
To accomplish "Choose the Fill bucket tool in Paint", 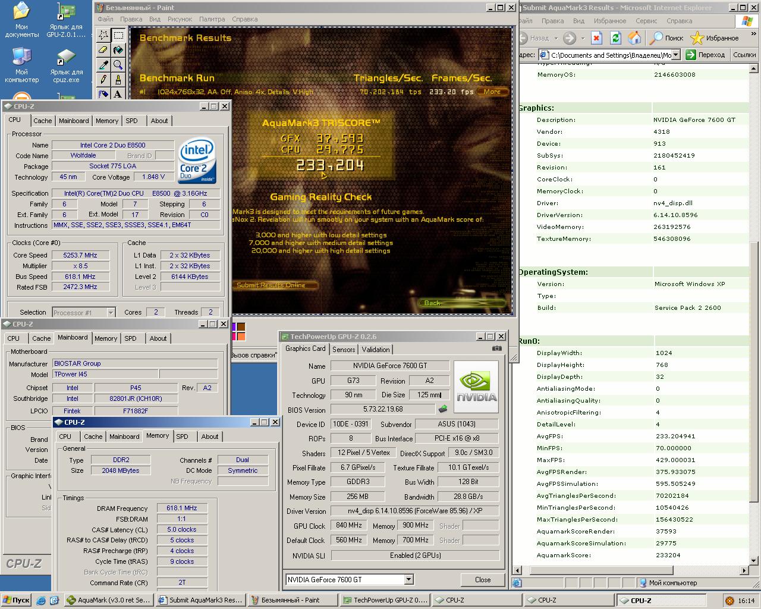I will (x=118, y=50).
